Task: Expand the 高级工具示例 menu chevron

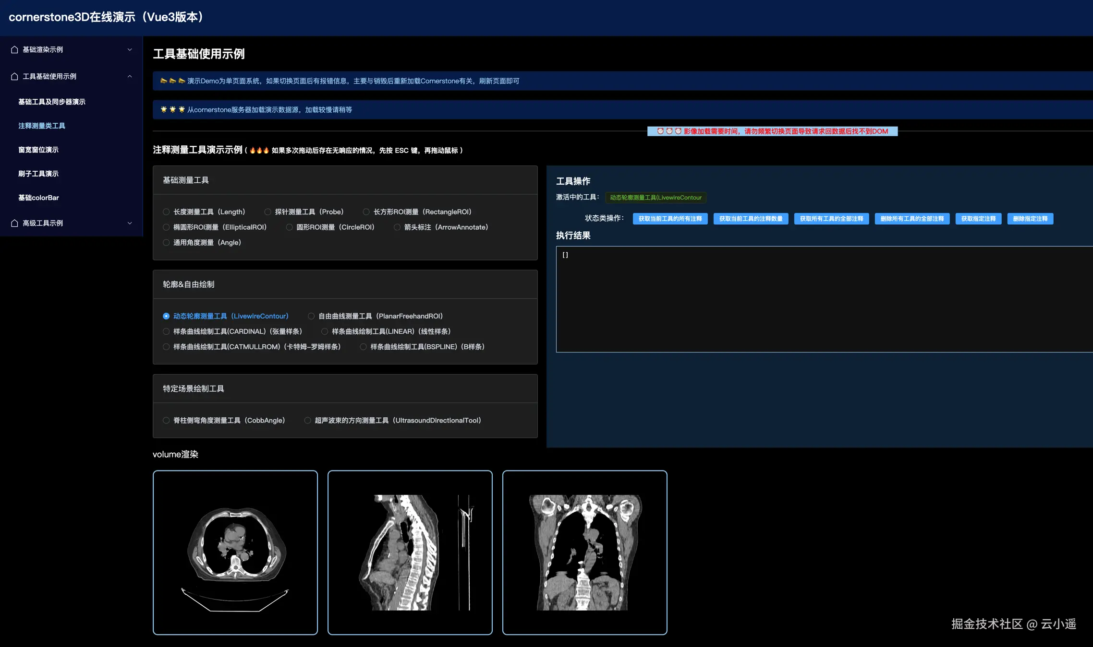Action: [130, 223]
